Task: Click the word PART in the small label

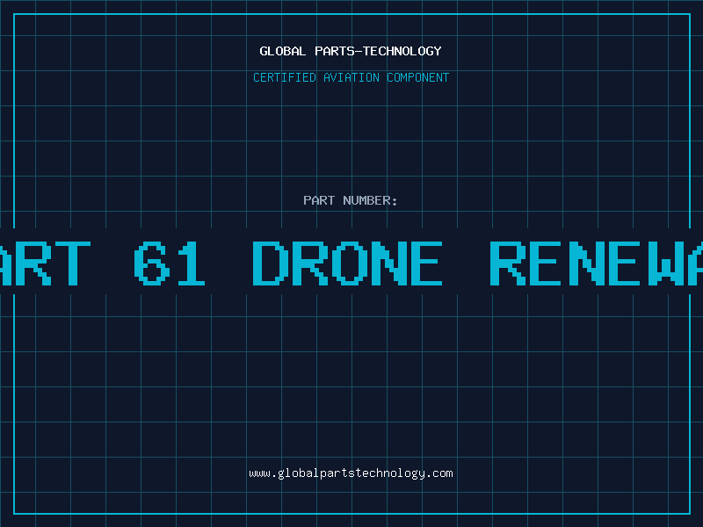Action: tap(318, 200)
